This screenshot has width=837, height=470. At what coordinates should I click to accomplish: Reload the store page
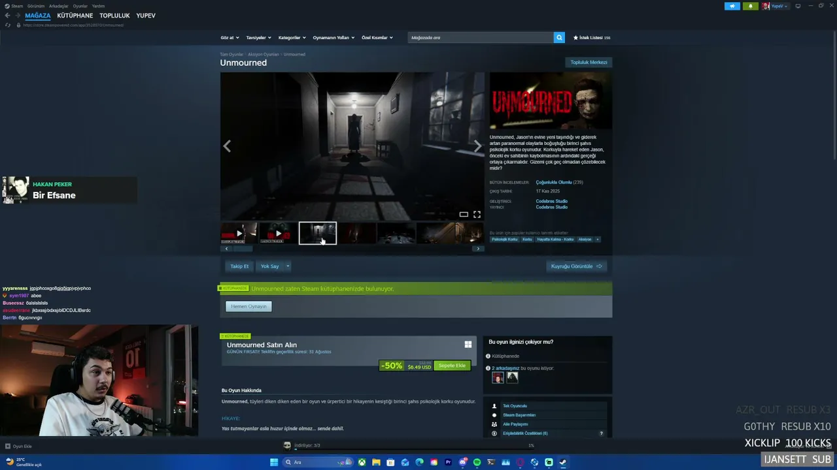8,25
